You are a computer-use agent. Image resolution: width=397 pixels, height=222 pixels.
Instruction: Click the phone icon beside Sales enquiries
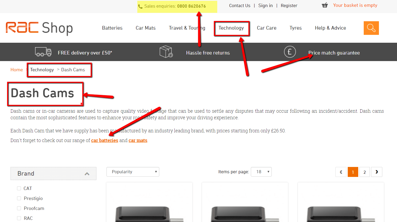[140, 6]
